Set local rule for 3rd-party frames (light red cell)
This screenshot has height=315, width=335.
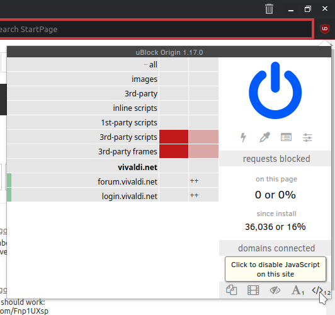pos(203,151)
